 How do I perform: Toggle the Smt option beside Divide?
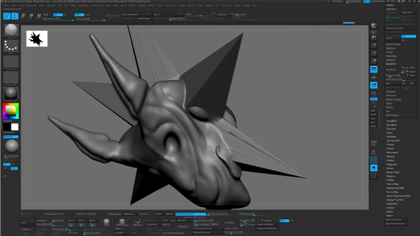click(x=408, y=36)
